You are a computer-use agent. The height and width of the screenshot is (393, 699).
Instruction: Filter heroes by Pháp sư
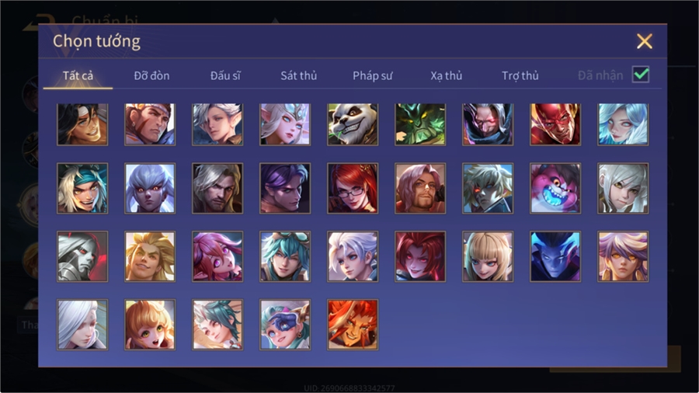tap(372, 76)
